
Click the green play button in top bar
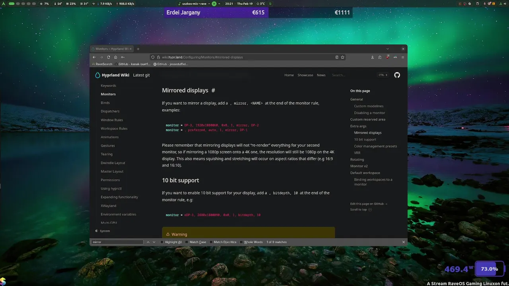point(214,4)
